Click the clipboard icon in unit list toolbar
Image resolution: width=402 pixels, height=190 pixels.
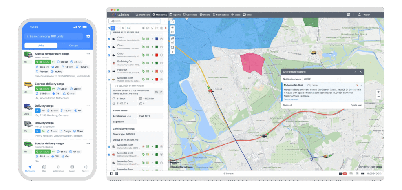(x=161, y=28)
